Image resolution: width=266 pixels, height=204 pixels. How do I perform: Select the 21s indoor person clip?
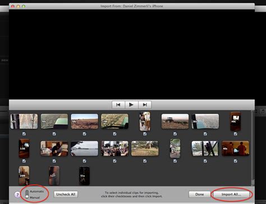(x=54, y=148)
